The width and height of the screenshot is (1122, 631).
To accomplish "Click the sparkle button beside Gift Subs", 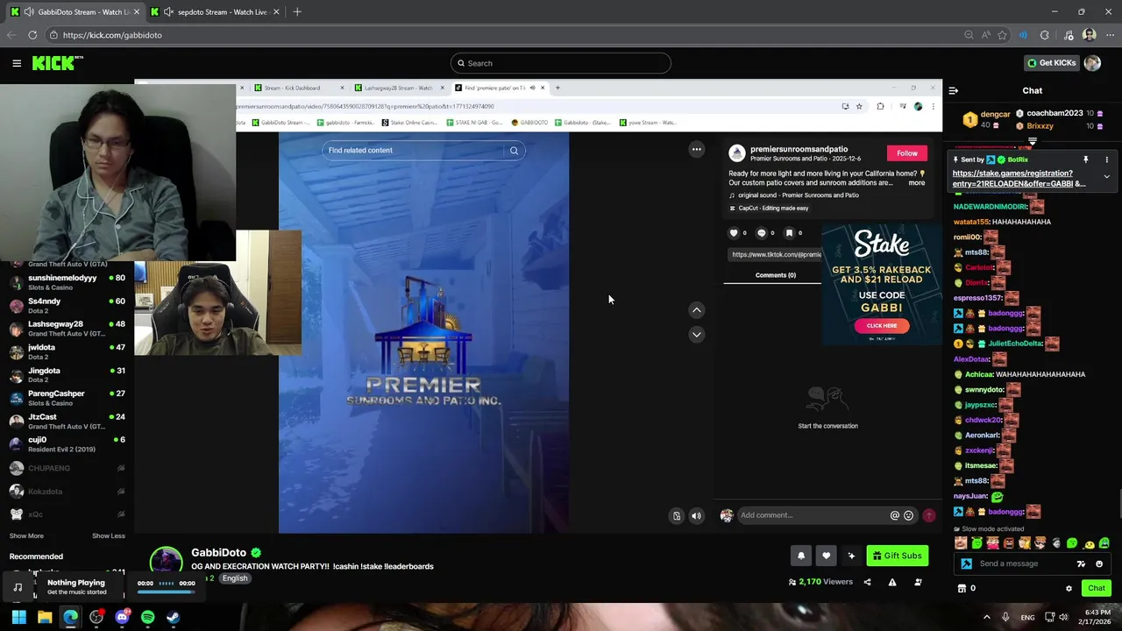I will 851,556.
